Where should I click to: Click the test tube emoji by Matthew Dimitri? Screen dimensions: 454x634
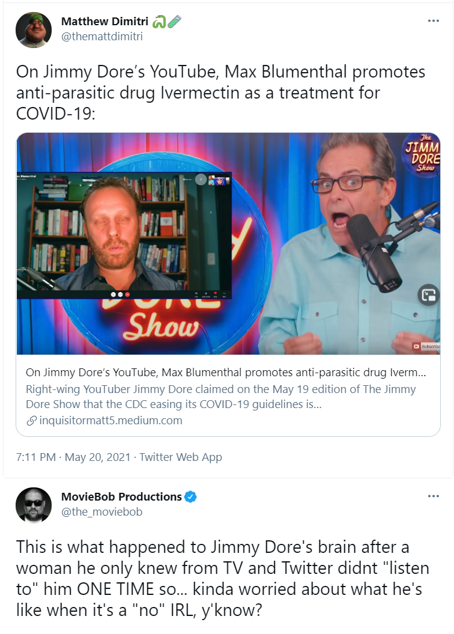coord(175,22)
